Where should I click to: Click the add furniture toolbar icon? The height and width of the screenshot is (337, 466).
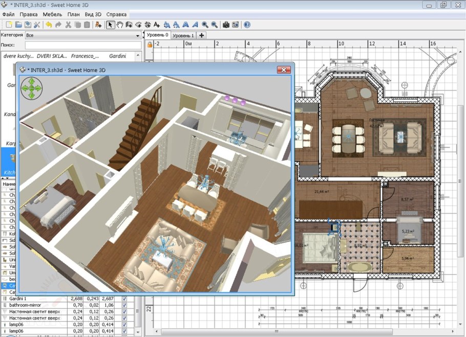pos(98,25)
